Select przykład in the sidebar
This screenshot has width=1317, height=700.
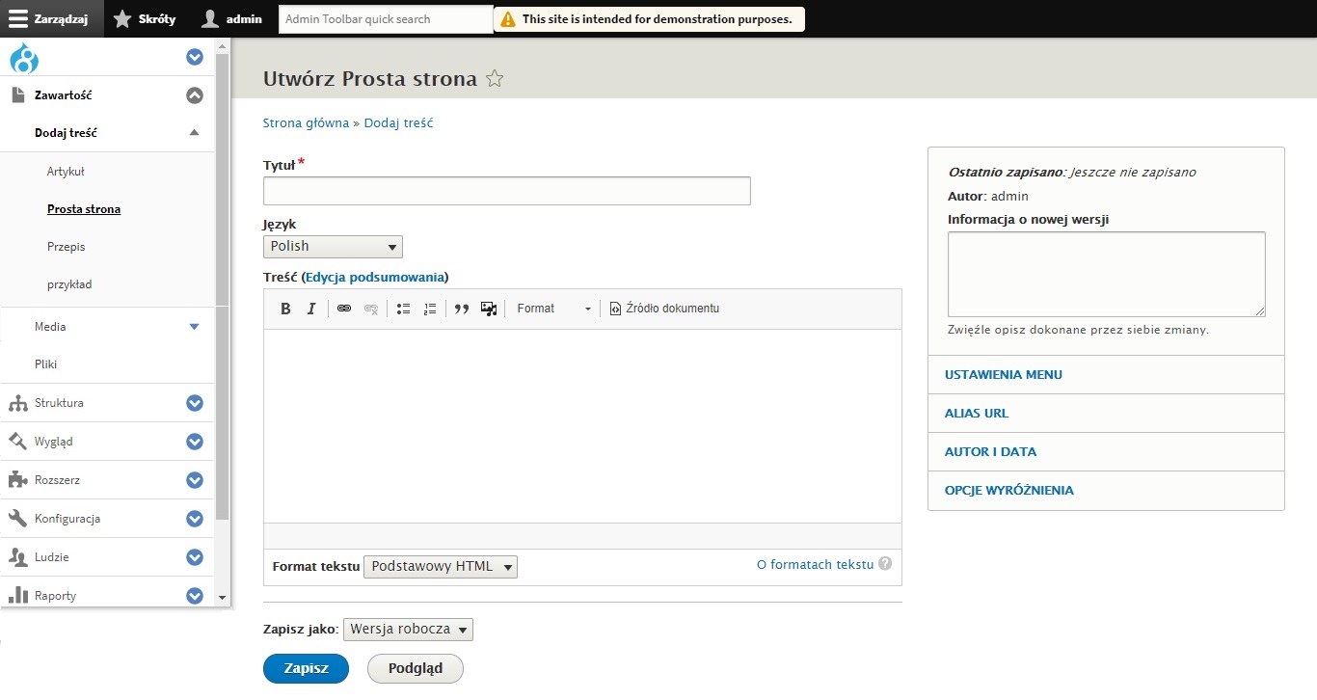coord(69,284)
